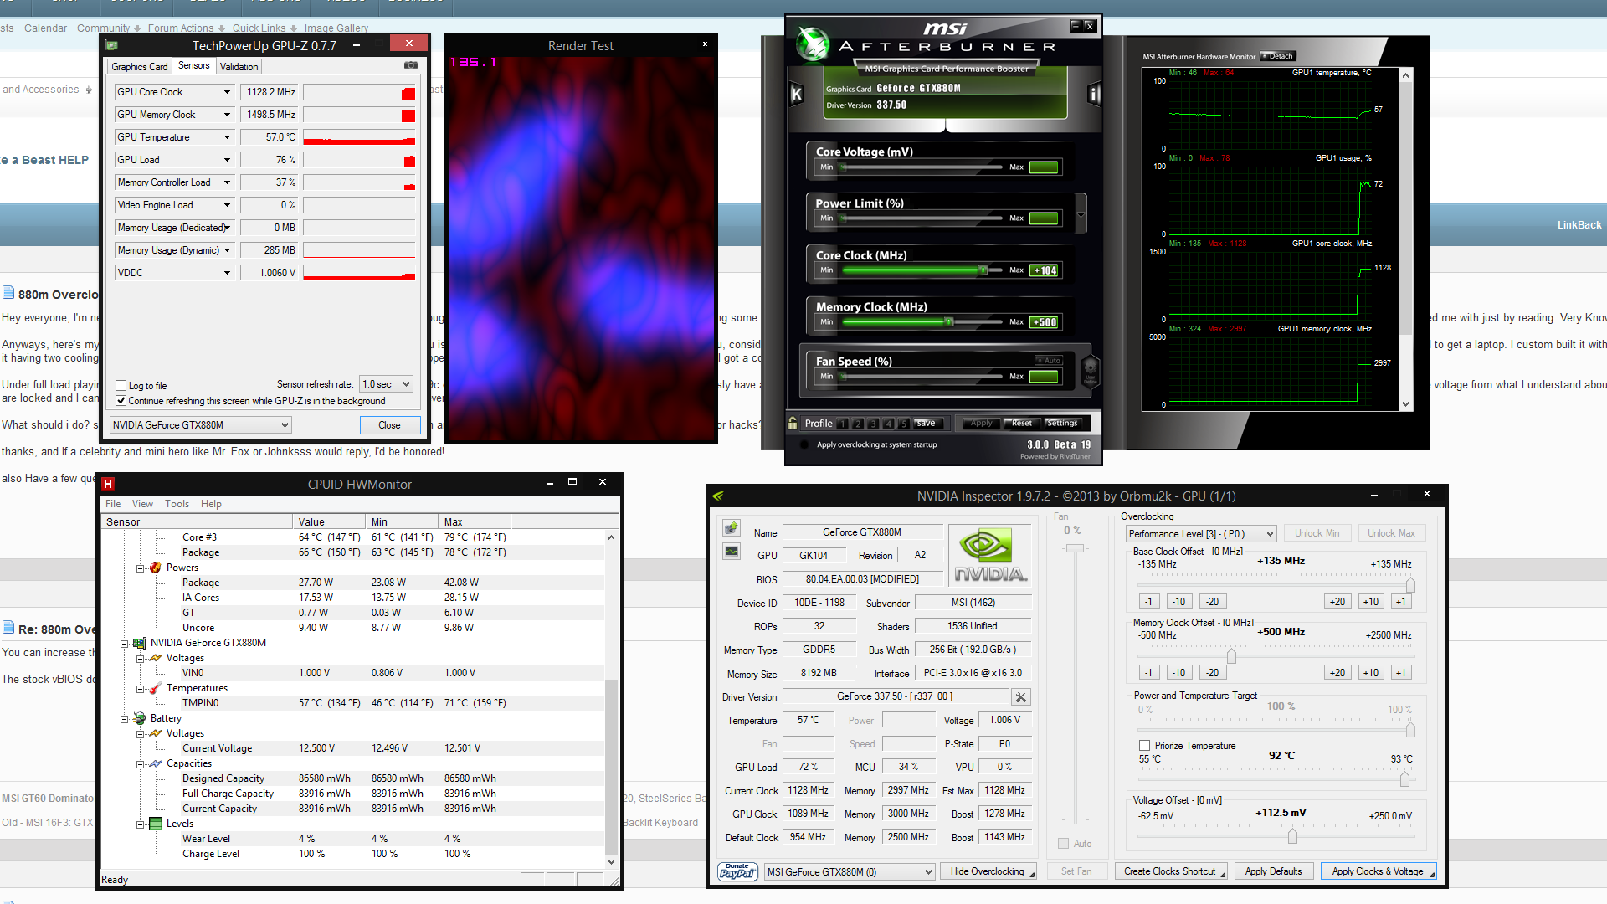Click the Create Clocks Shortcut button
The height and width of the screenshot is (904, 1607).
click(1170, 871)
